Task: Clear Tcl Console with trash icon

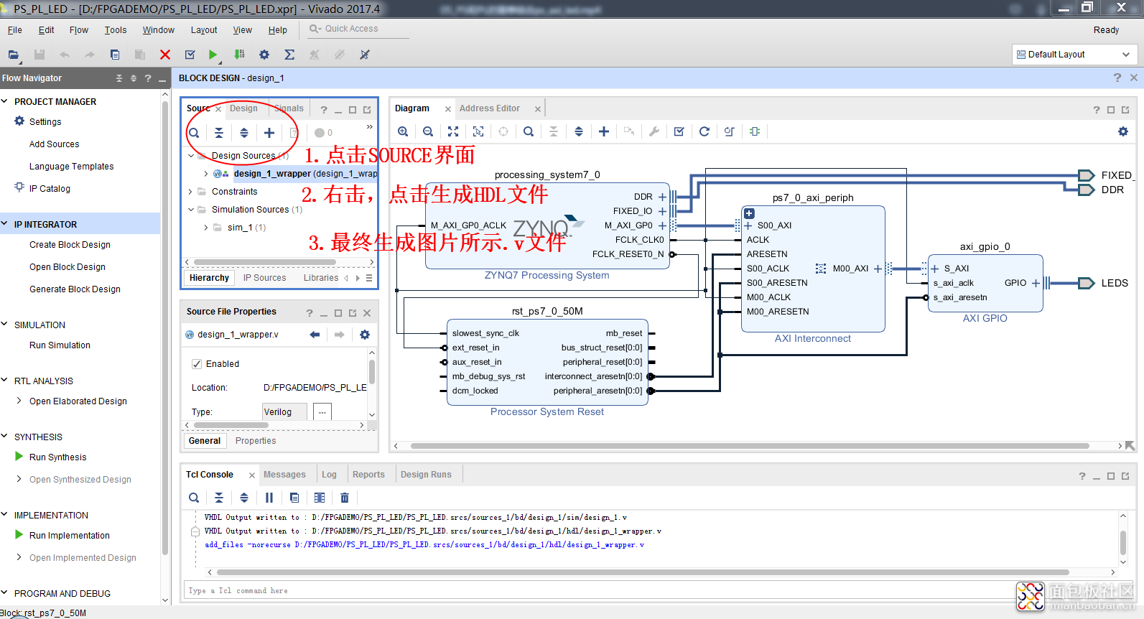Action: 345,498
